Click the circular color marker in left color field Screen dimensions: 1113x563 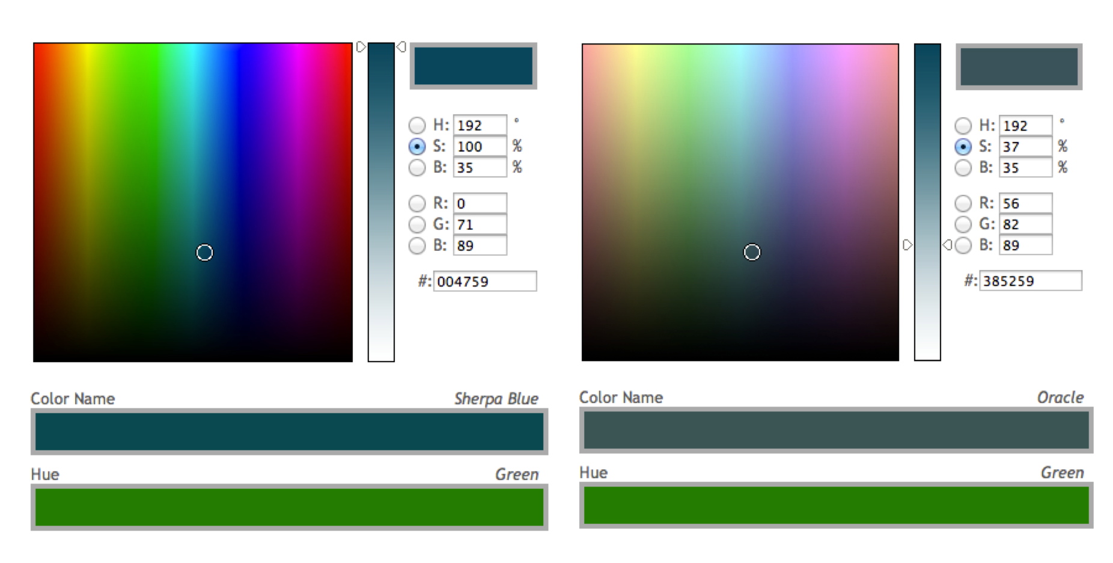point(204,253)
